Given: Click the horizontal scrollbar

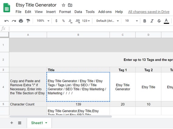Looking at the screenshot, I should (x=61, y=117).
